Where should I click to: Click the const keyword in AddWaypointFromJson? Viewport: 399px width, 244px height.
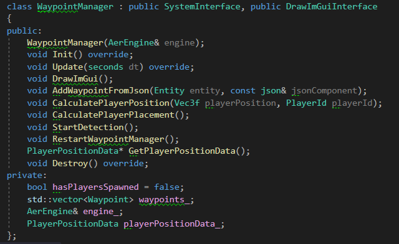coord(243,91)
